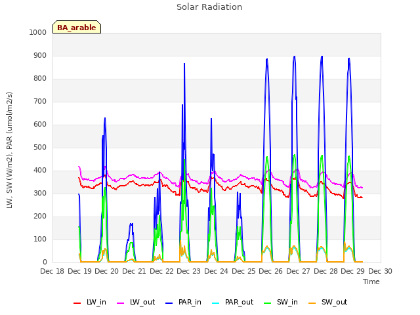Click the 200 y-axis tick label
The height and width of the screenshot is (315, 420).
(x=40, y=216)
